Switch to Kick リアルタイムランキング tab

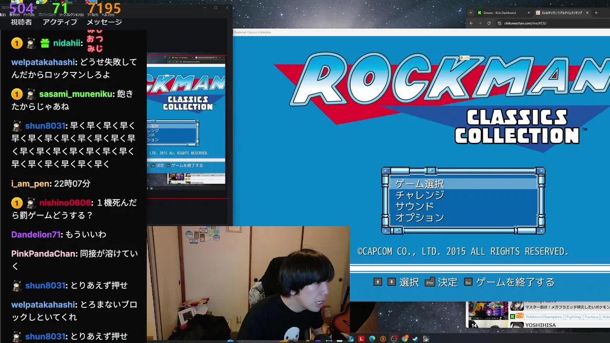563,13
